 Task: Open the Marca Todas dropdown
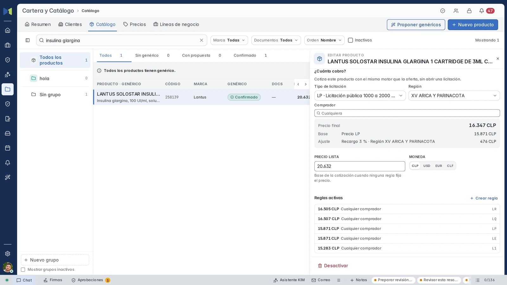click(229, 40)
